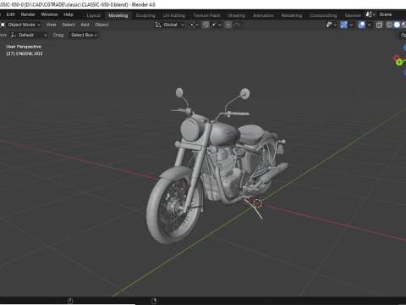Screen dimensions: 406x305
Task: Open the Object menu
Action: [x=101, y=25]
